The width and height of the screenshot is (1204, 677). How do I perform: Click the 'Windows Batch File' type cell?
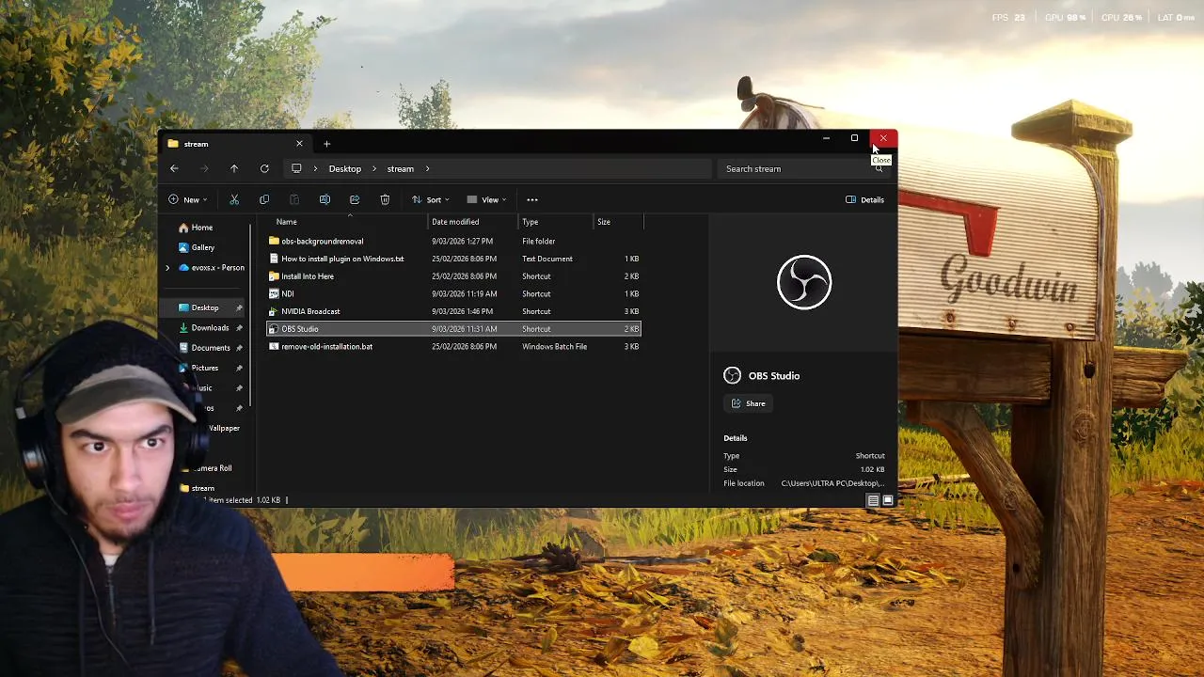pos(555,346)
